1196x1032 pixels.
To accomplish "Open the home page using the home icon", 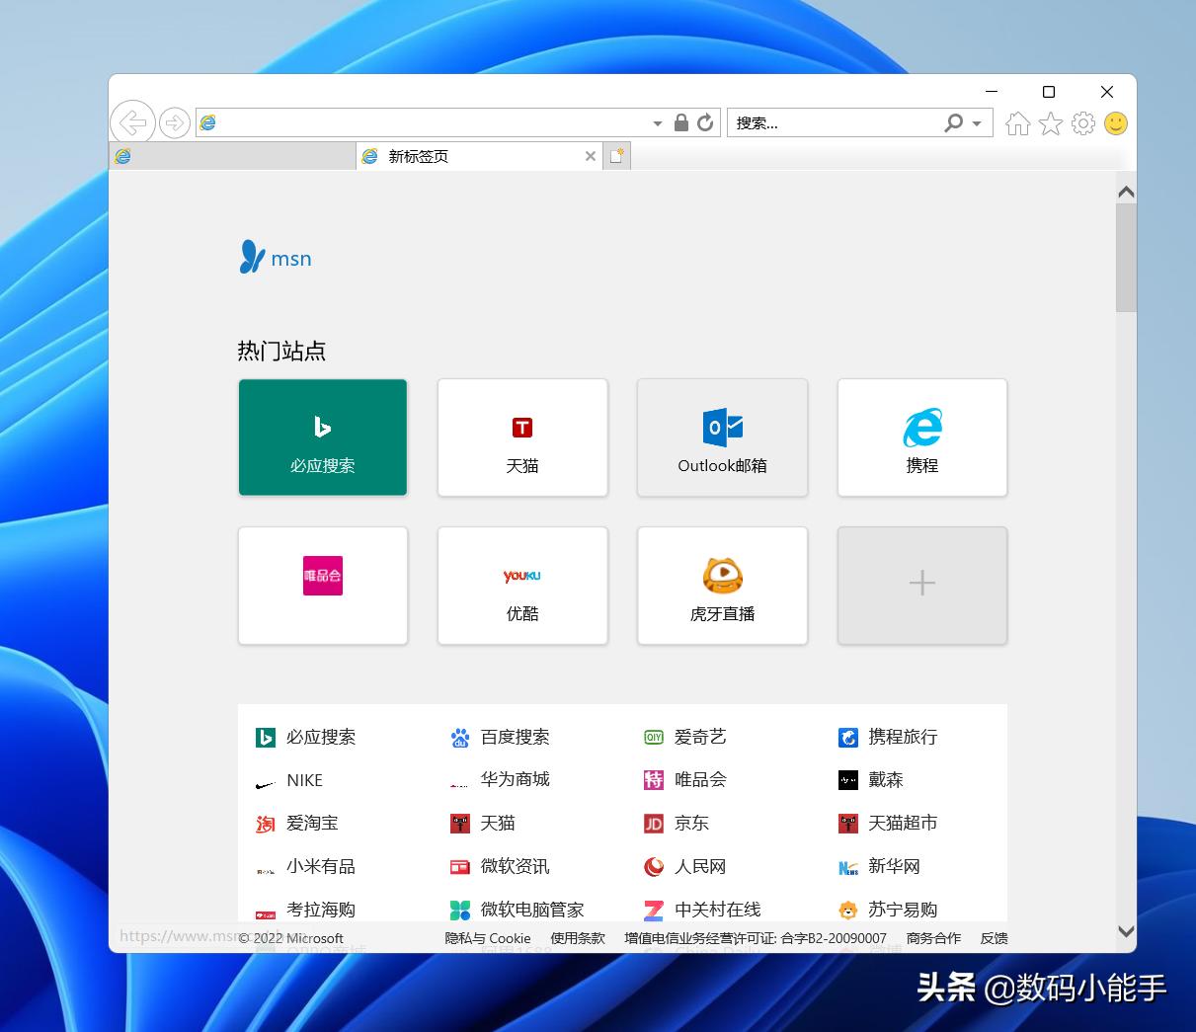I will tap(1016, 123).
